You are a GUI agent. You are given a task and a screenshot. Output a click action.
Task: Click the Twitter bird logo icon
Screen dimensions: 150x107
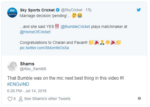pos(139,10)
